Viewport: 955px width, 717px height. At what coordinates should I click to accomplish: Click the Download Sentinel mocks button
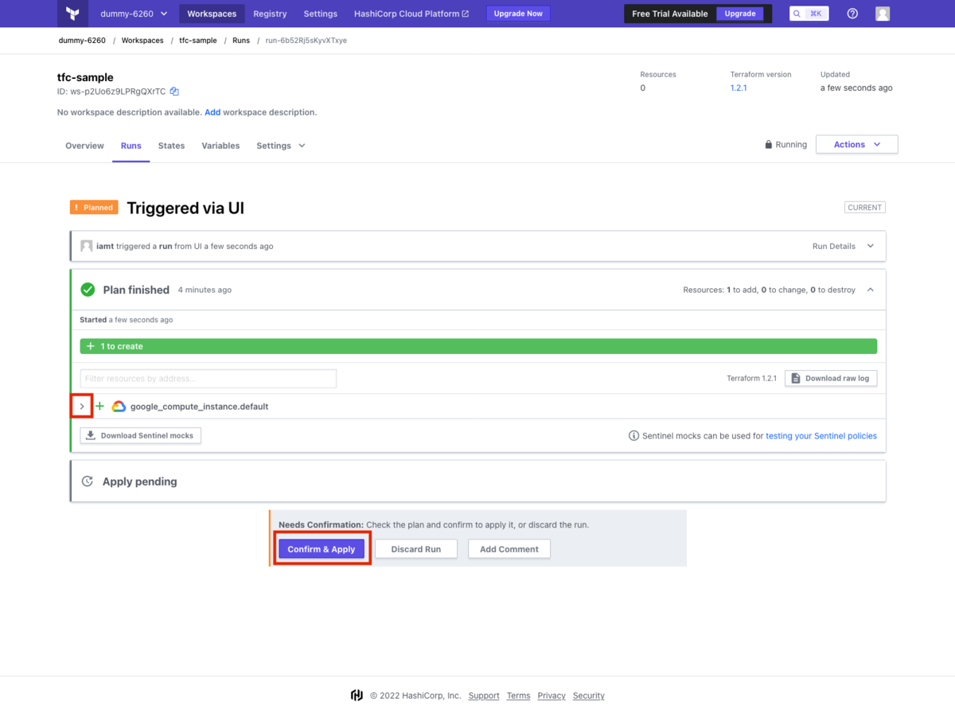tap(140, 435)
